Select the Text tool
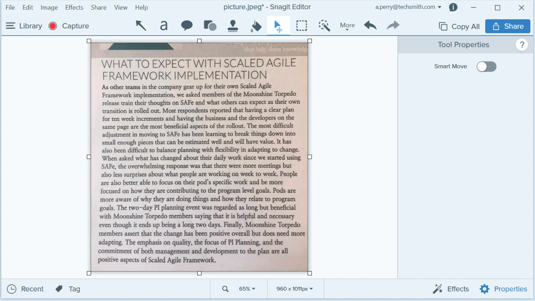The width and height of the screenshot is (535, 301). click(x=163, y=26)
